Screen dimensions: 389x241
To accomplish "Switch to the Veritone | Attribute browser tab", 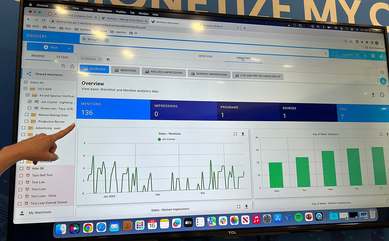I will [213, 26].
